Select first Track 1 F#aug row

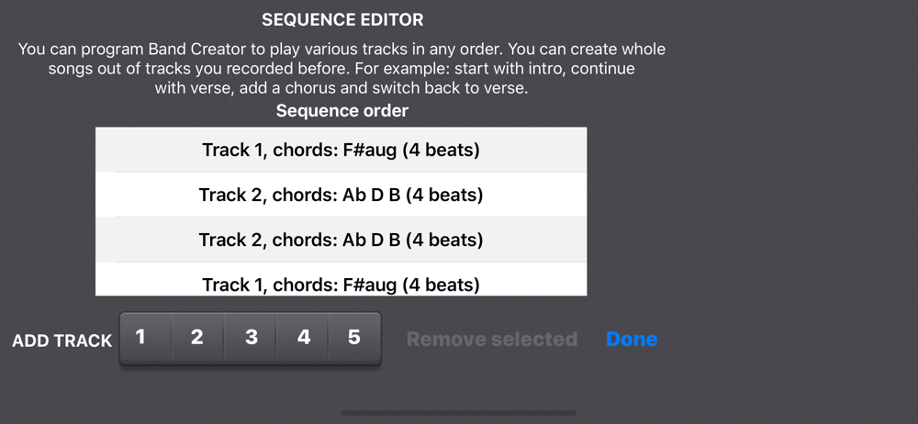coord(341,150)
